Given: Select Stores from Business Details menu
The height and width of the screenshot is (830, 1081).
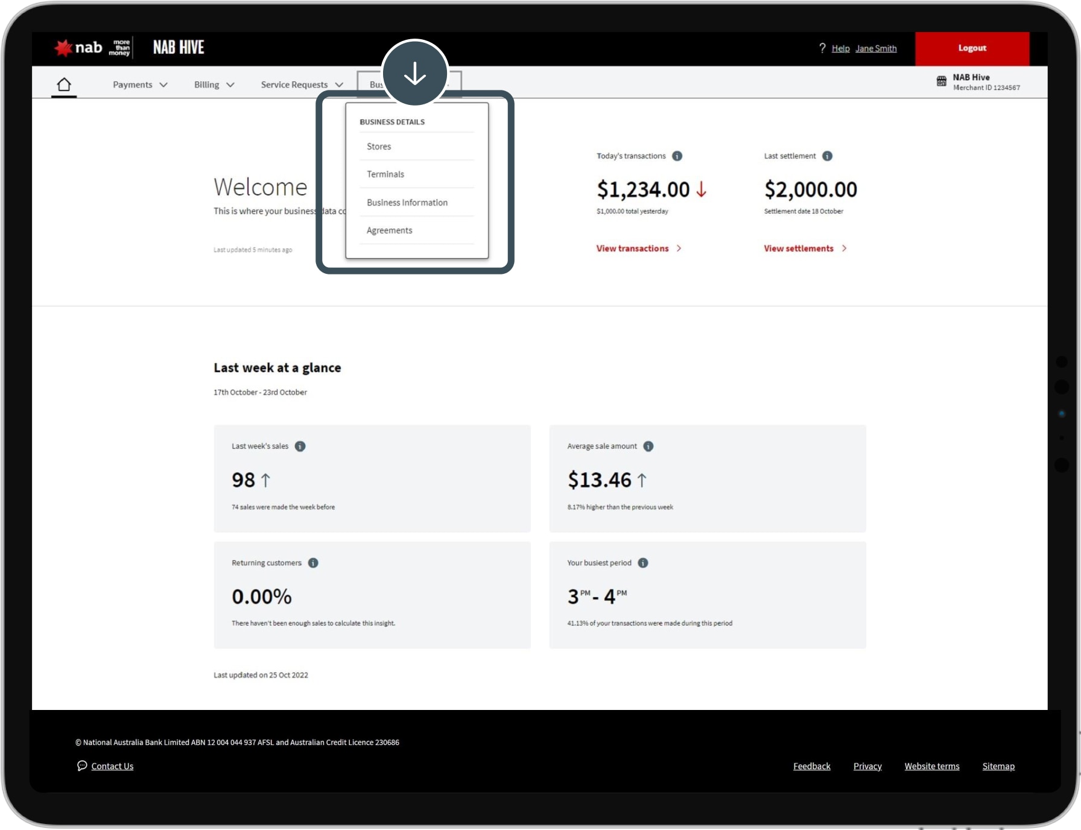Looking at the screenshot, I should click(x=379, y=147).
